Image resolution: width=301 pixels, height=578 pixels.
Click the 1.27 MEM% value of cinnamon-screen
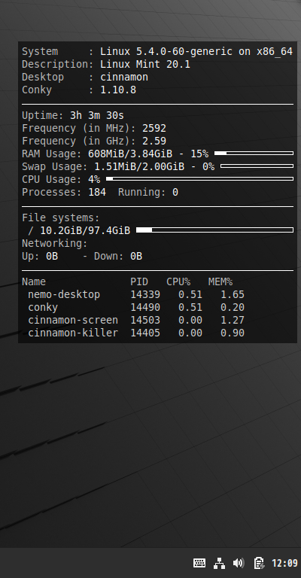coord(233,320)
